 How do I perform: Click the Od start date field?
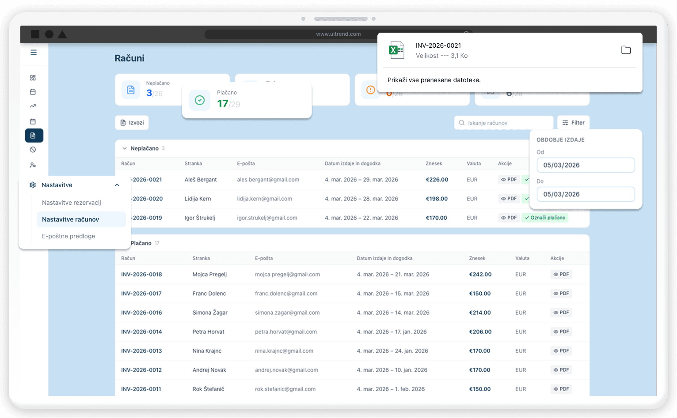point(585,165)
